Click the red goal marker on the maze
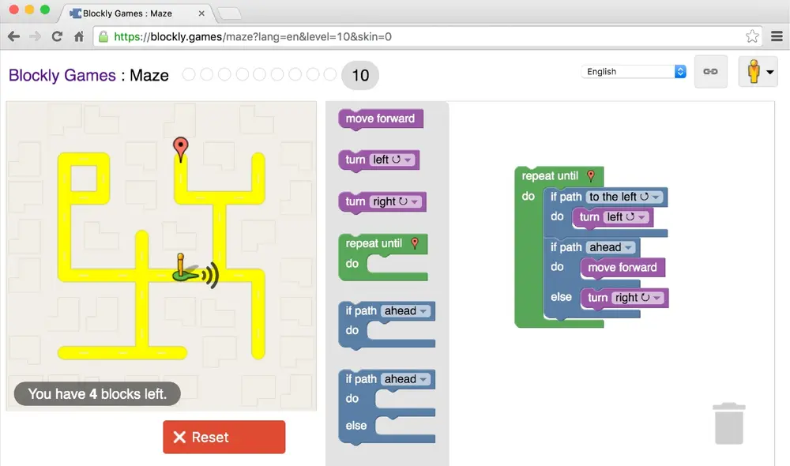 181,147
